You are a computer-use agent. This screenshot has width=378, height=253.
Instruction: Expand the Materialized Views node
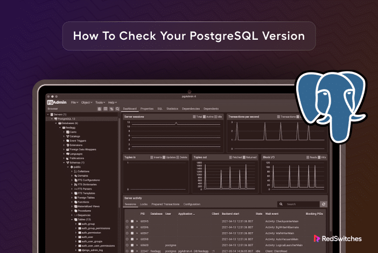[72, 206]
